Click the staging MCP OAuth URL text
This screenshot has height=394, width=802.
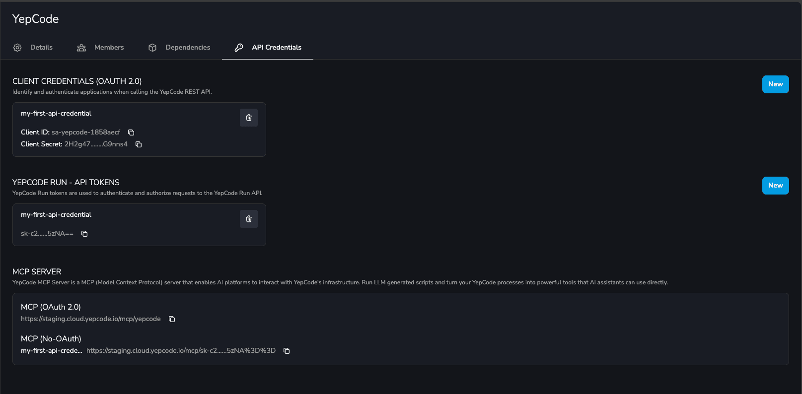(x=91, y=319)
